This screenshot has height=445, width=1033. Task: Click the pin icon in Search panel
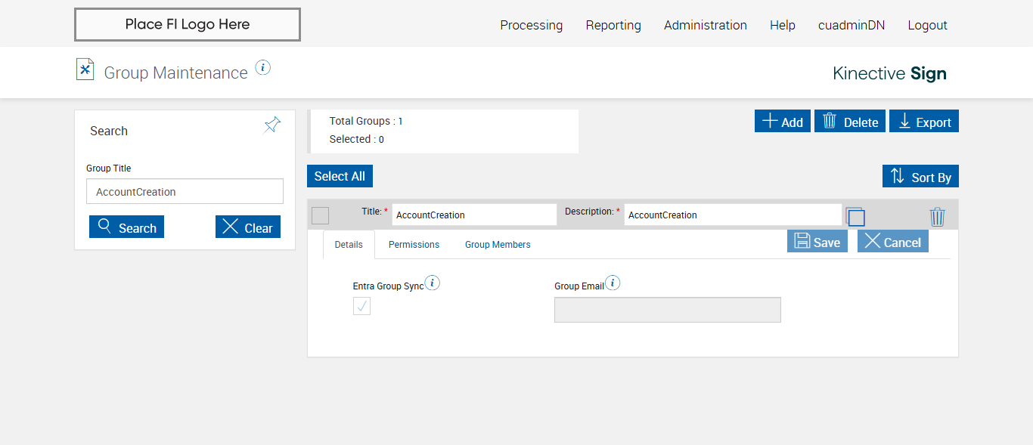(x=272, y=125)
